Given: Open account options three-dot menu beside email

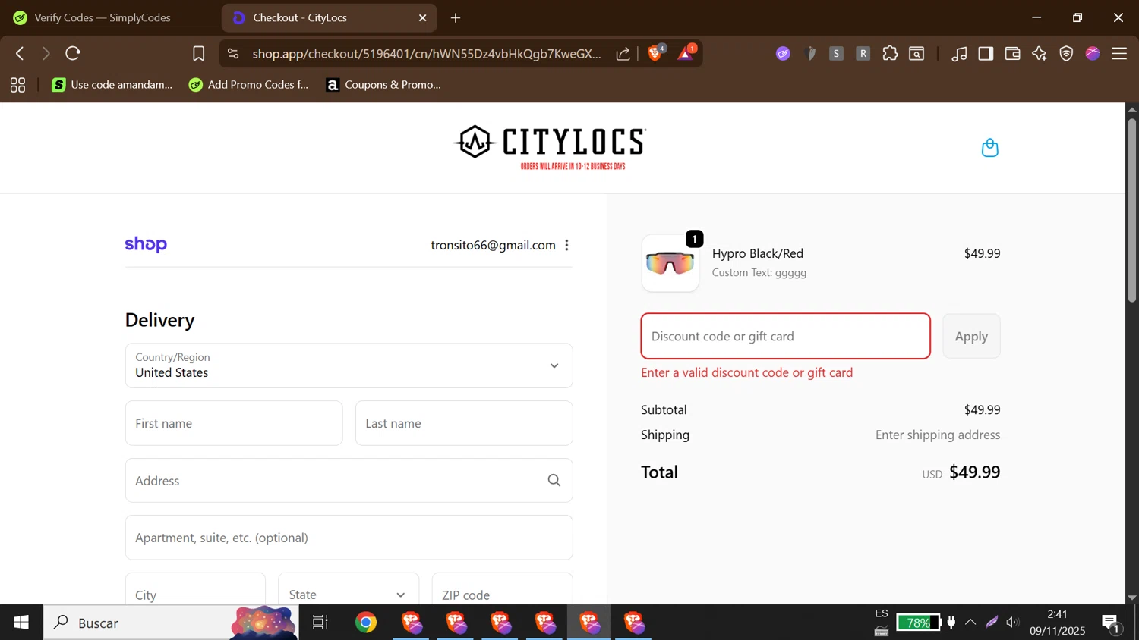Looking at the screenshot, I should [566, 245].
